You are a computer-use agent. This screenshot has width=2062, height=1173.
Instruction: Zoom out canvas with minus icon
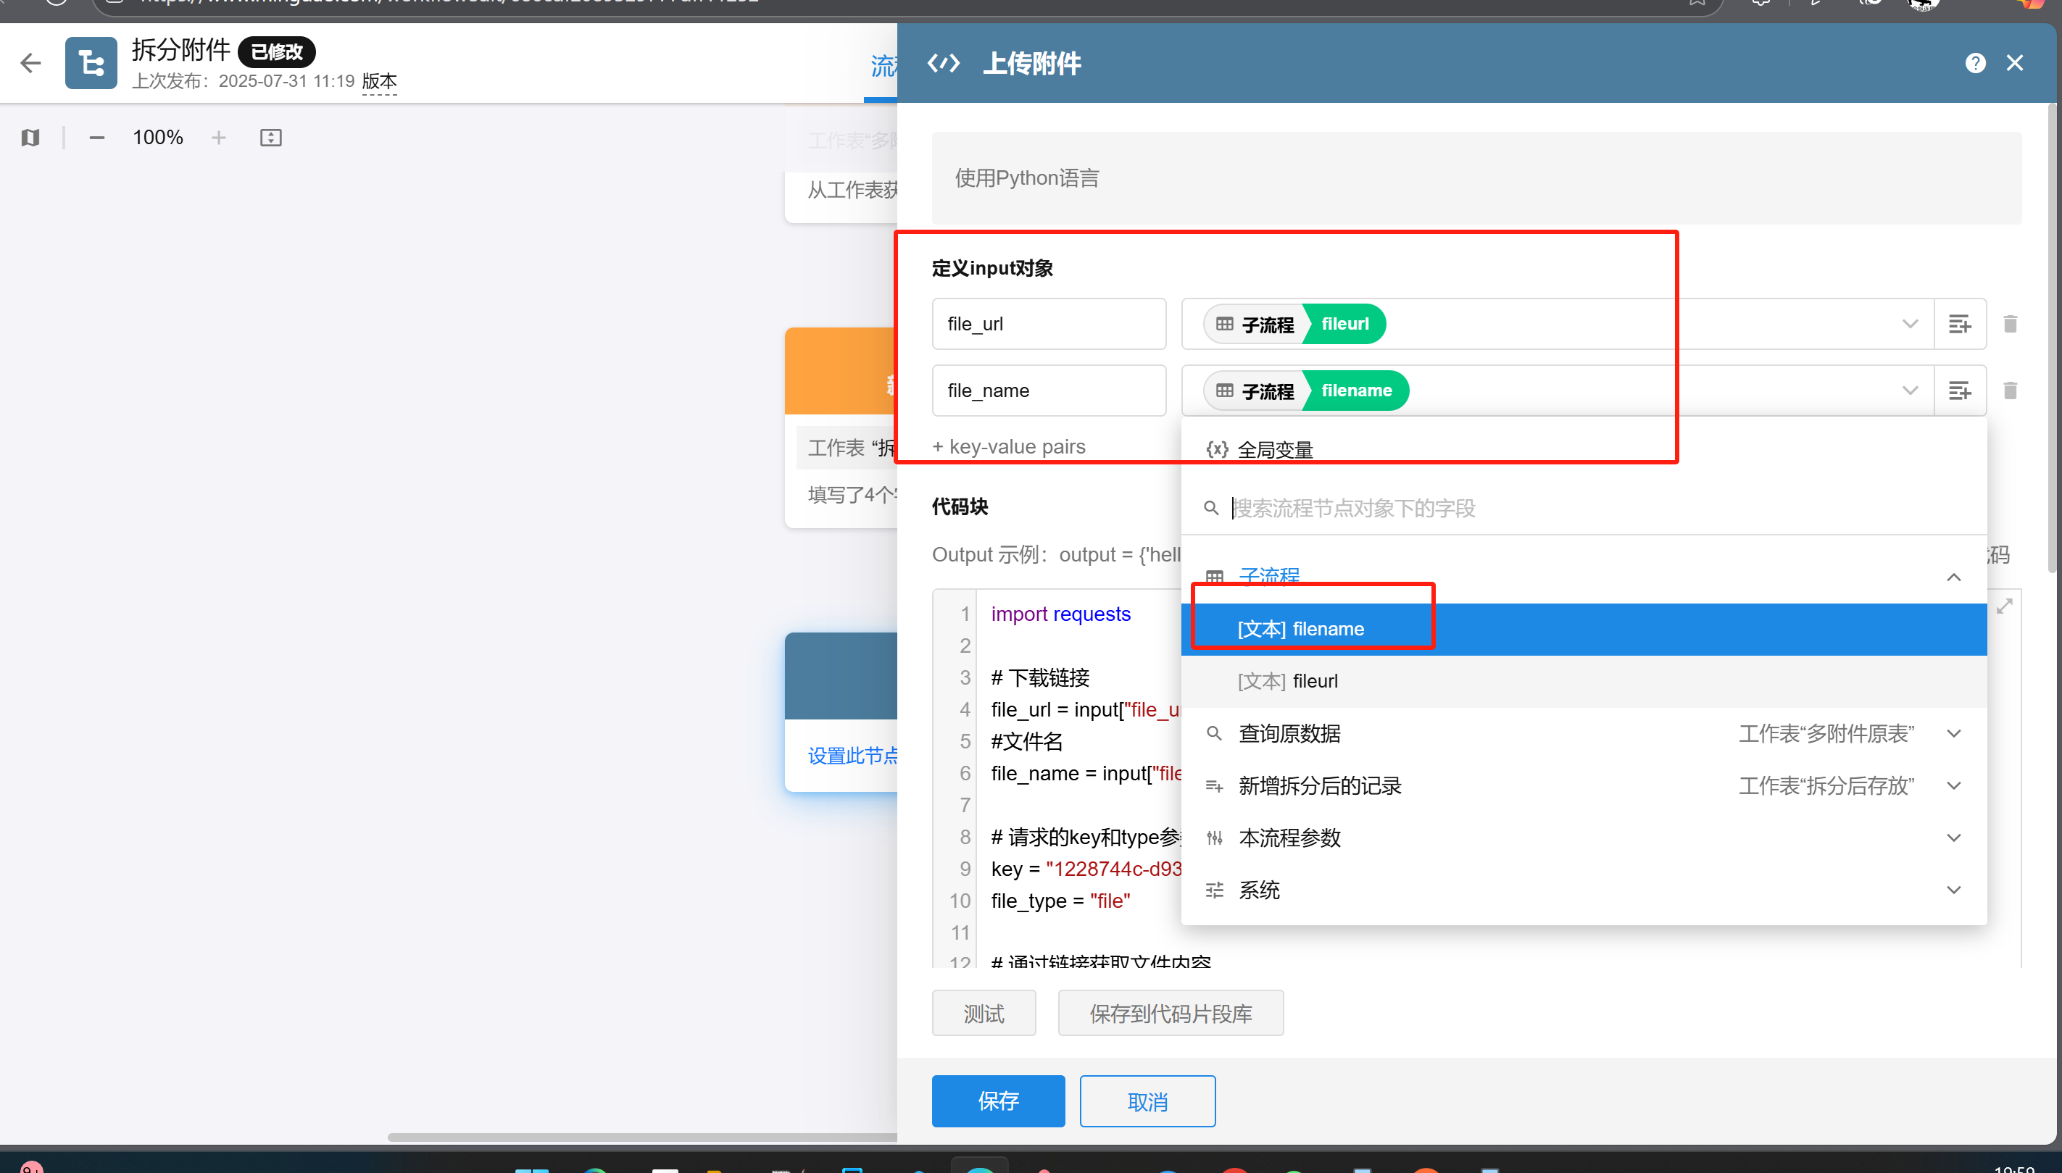[x=96, y=138]
